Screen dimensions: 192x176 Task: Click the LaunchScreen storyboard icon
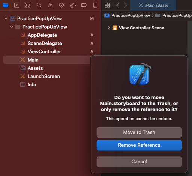pos(23,76)
